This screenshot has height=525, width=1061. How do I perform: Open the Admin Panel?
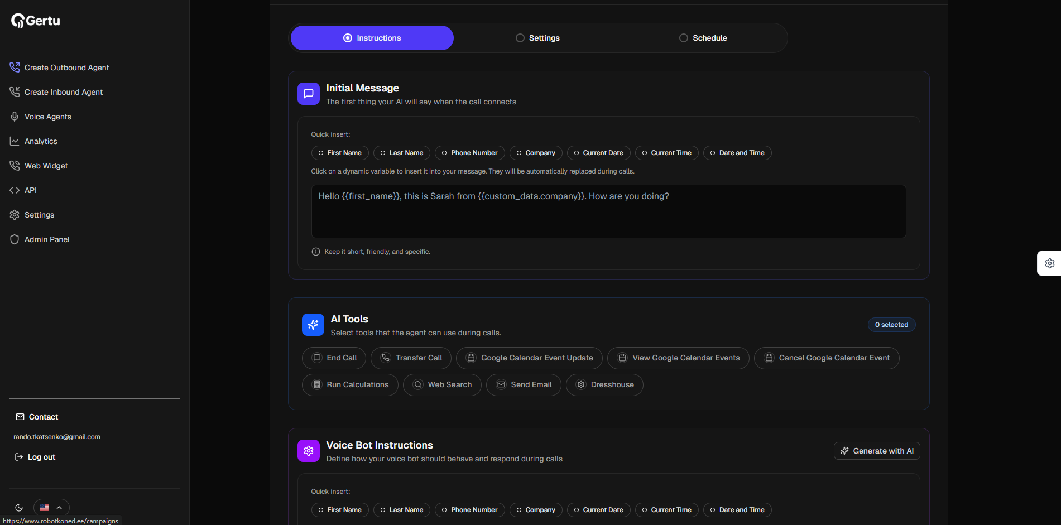pyautogui.click(x=47, y=239)
